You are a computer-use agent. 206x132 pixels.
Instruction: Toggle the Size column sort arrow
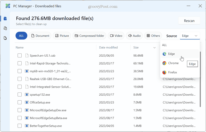[154, 48]
